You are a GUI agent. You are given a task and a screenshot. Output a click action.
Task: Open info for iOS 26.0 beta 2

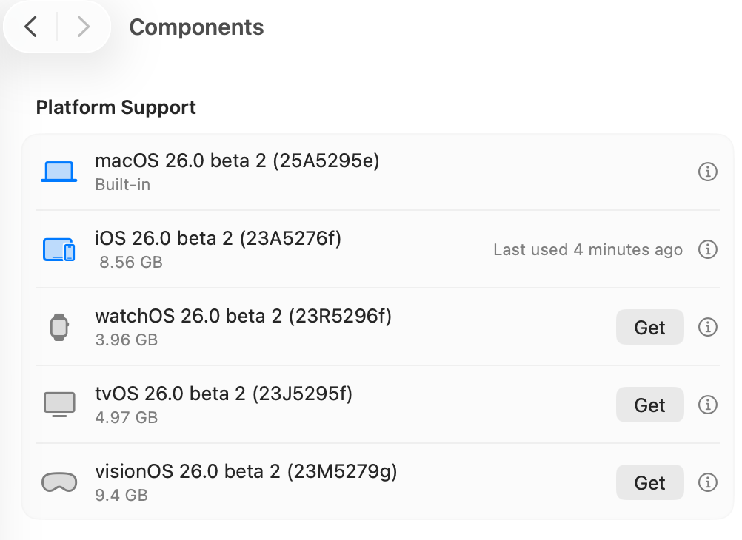click(x=708, y=249)
